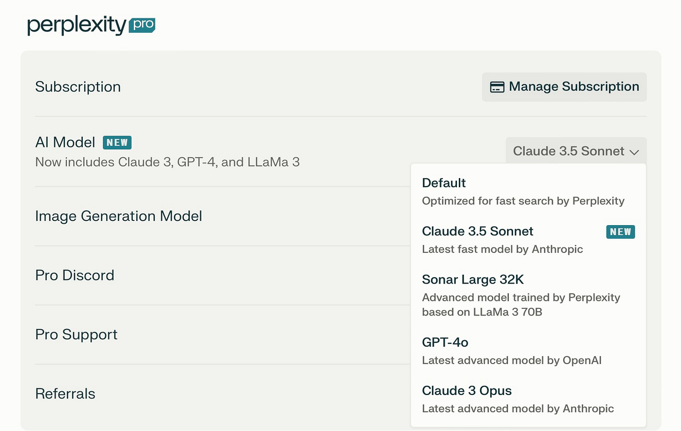Click 'Now includes Claude 3, GPT-4, and LLaMa 3'
The width and height of the screenshot is (681, 431).
coord(167,162)
